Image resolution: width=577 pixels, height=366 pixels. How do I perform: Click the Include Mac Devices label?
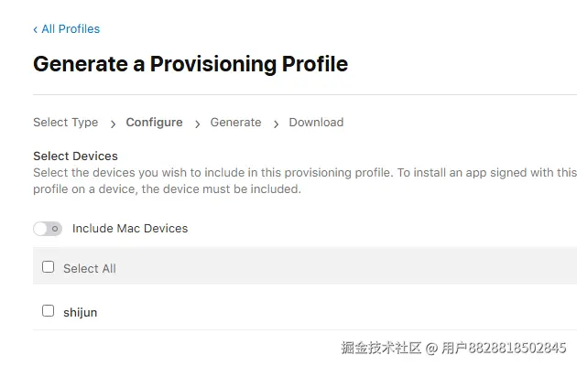click(x=130, y=229)
